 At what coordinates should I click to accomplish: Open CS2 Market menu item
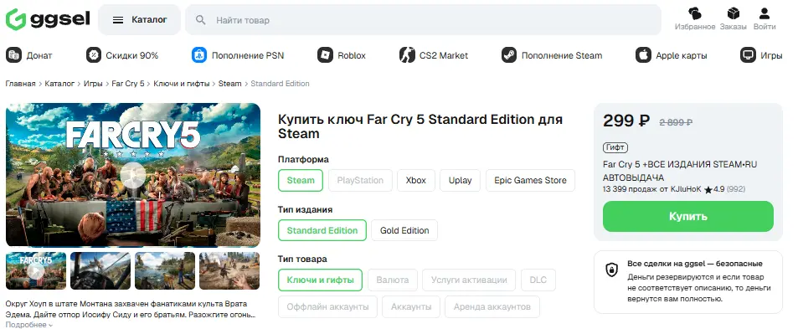[x=444, y=55]
